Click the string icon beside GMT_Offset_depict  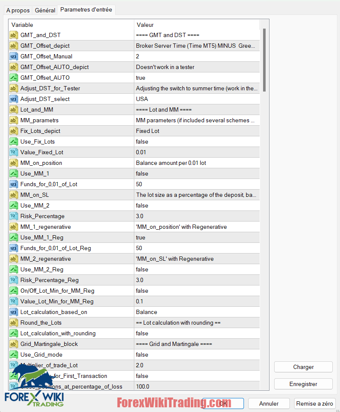click(14, 46)
